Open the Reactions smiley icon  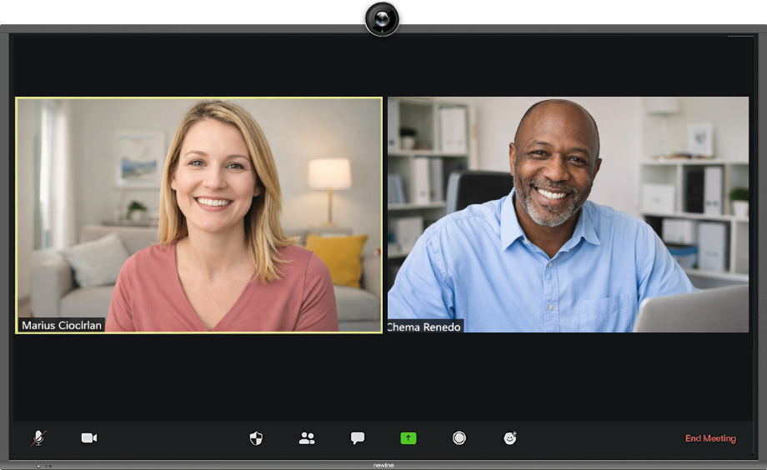click(510, 438)
